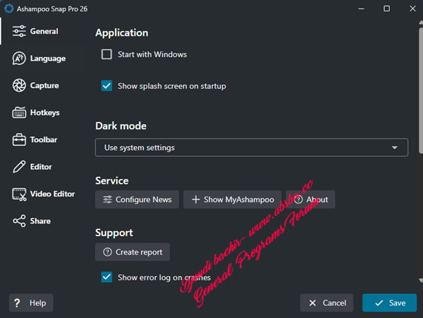Switch to the Editor tab label
Image resolution: width=423 pixels, height=318 pixels.
point(41,167)
